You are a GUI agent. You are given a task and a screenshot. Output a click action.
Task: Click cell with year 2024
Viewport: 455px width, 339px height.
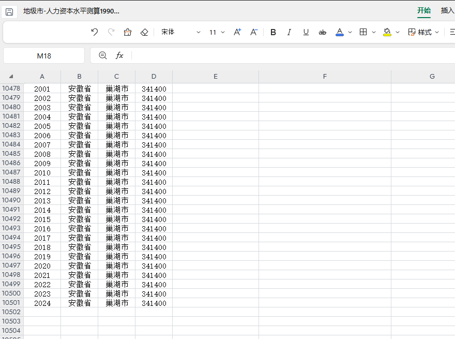coord(42,303)
